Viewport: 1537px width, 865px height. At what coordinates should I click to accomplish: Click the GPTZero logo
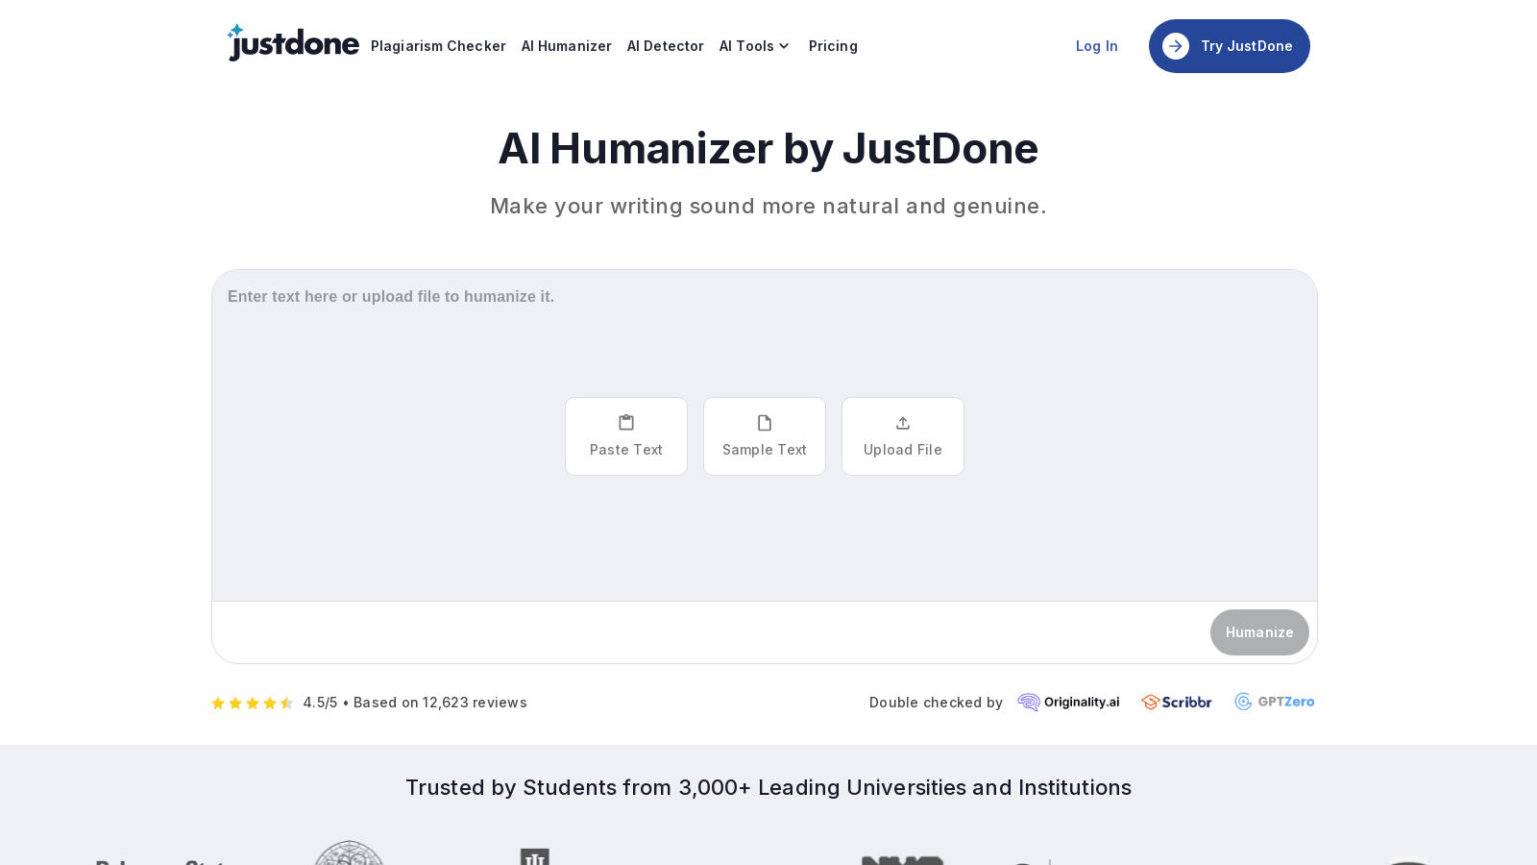[1275, 702]
